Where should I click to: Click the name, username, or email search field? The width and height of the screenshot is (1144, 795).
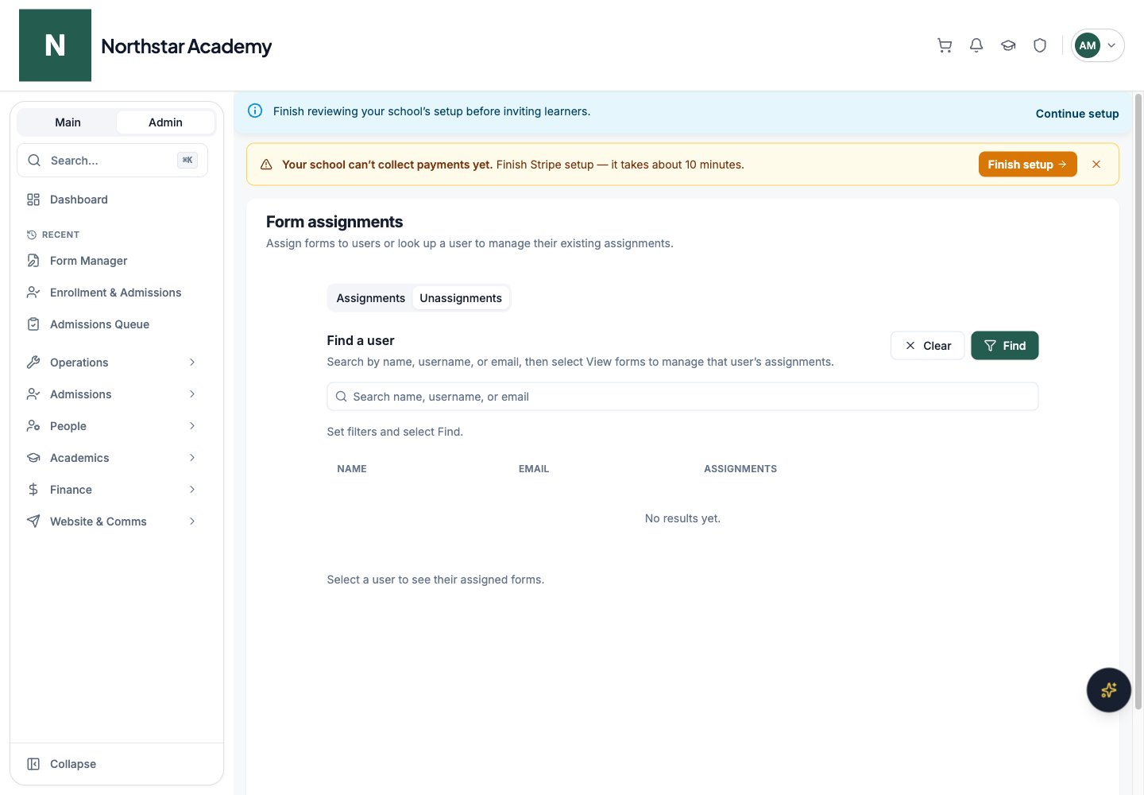tap(682, 397)
